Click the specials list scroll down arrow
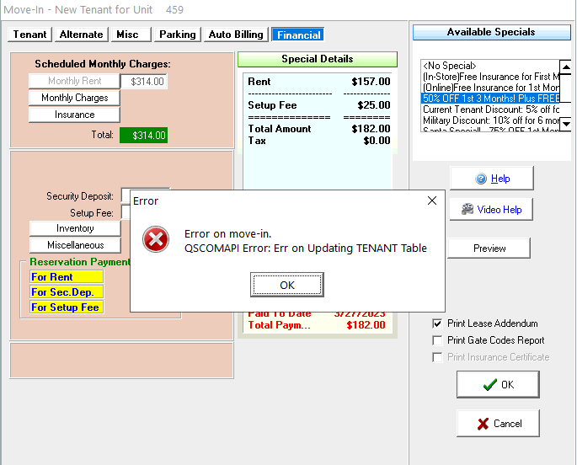The width and height of the screenshot is (577, 465). coord(566,124)
